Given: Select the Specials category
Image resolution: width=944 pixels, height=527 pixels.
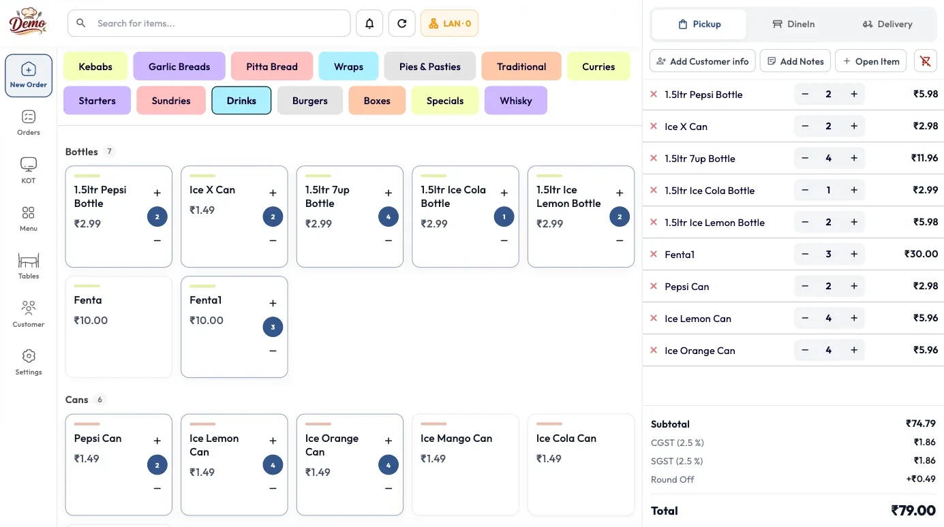Looking at the screenshot, I should pyautogui.click(x=445, y=100).
